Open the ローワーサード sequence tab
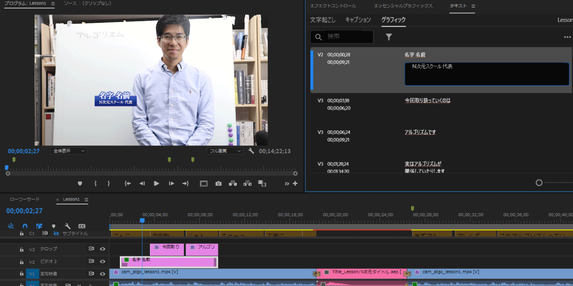Image resolution: width=573 pixels, height=286 pixels. click(25, 199)
